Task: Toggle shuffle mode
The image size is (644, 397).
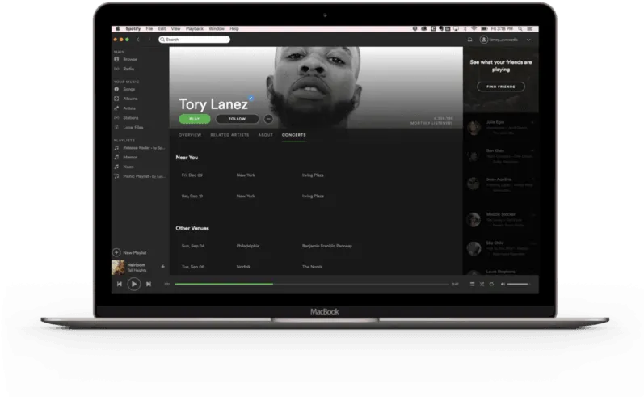Action: pos(482,284)
